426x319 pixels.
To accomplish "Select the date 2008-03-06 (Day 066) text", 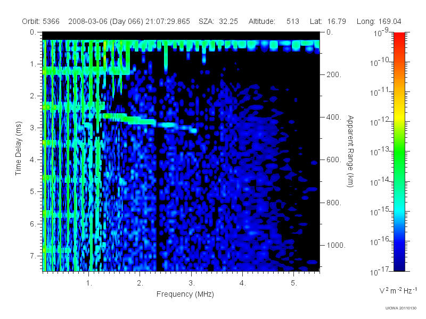I will pyautogui.click(x=105, y=21).
